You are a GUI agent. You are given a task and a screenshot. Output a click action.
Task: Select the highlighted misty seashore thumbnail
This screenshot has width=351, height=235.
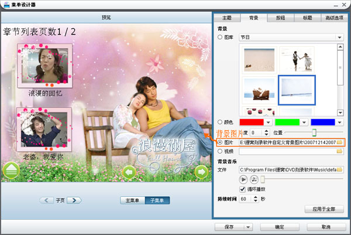point(297,90)
